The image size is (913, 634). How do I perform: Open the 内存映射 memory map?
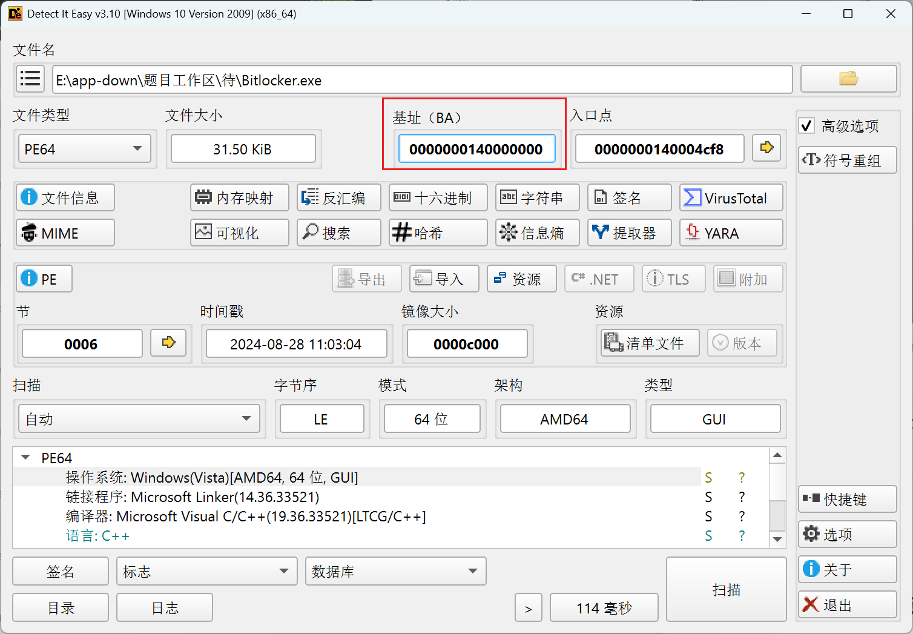239,198
